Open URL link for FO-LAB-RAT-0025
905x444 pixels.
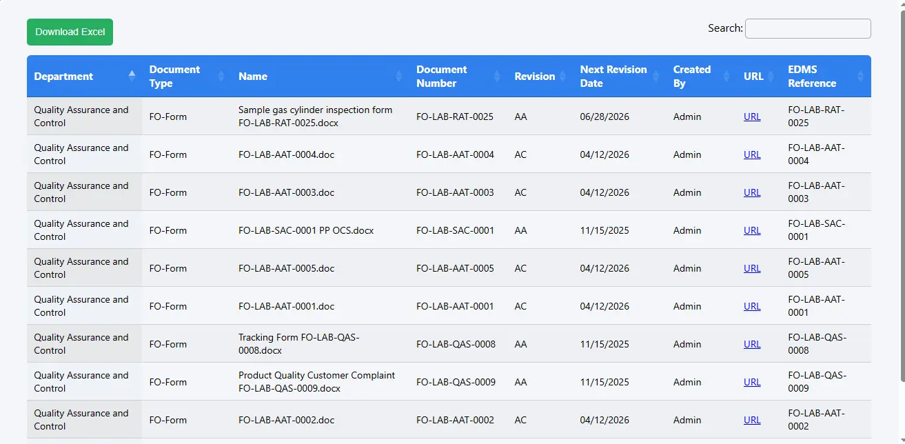coord(752,117)
